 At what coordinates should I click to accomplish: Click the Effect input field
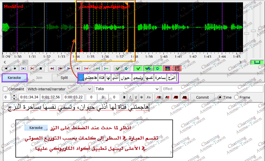[x=212, y=89]
